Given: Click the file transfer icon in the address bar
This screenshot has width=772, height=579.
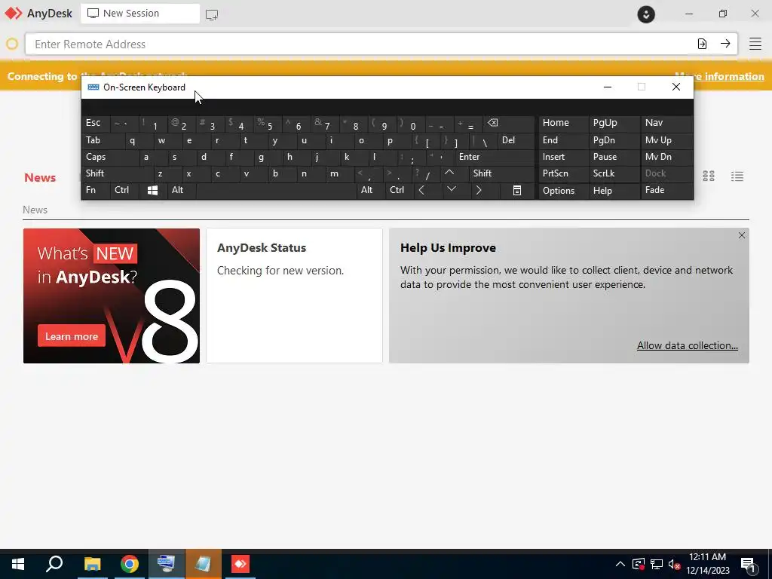Looking at the screenshot, I should point(702,44).
